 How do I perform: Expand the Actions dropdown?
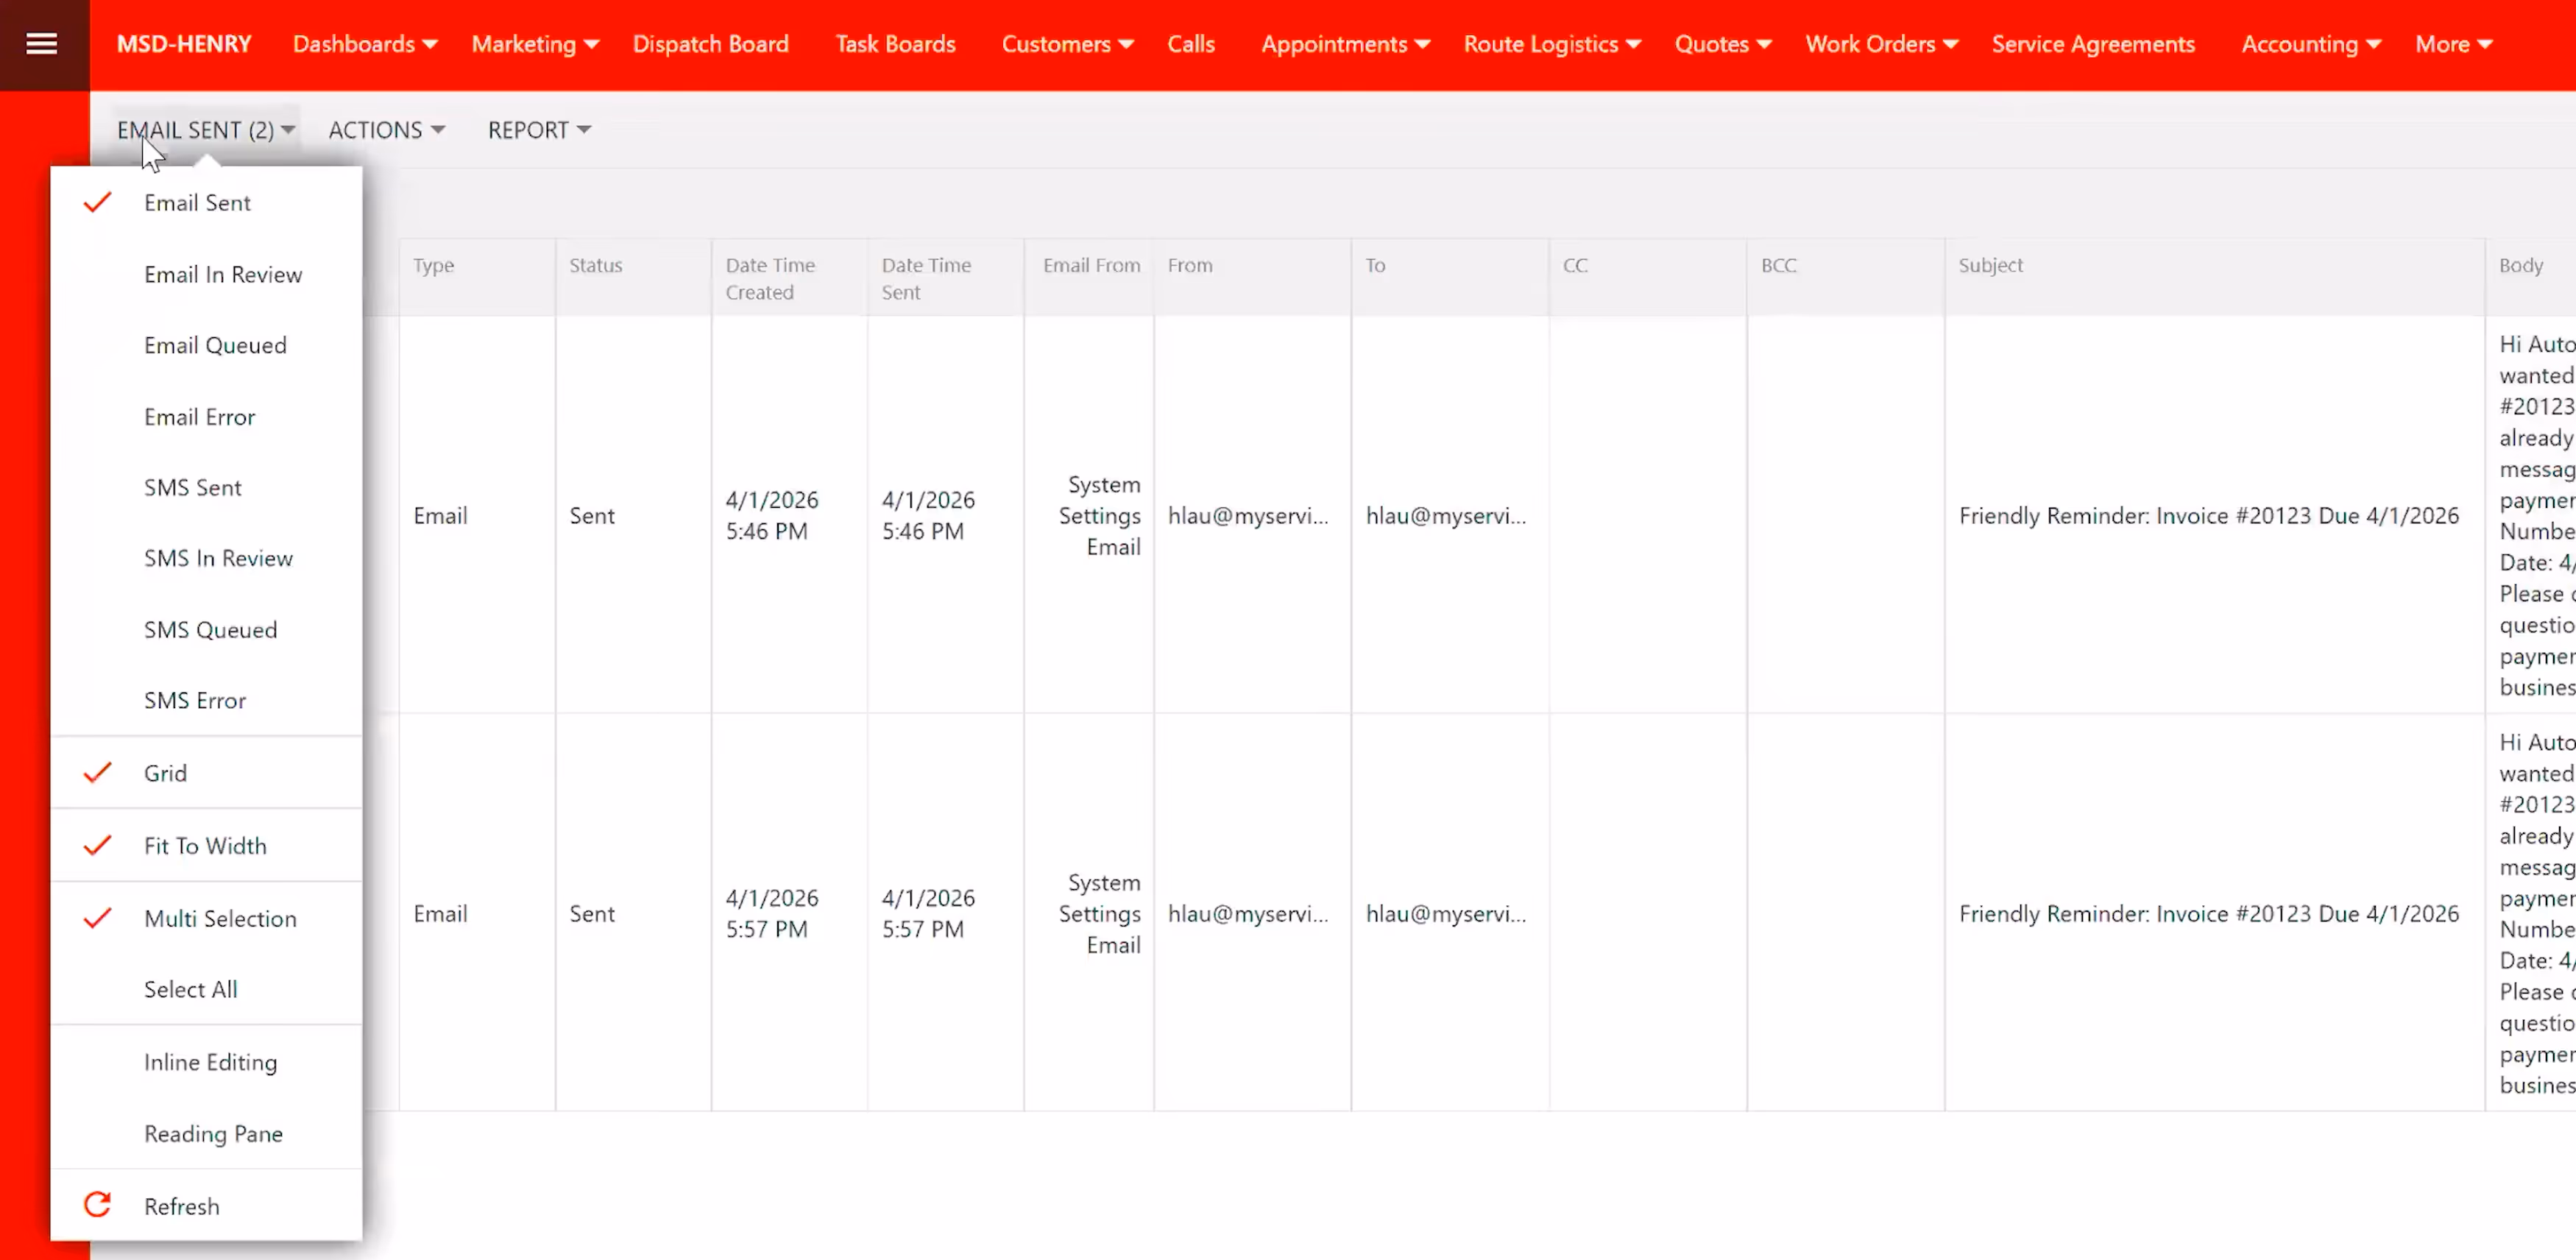click(x=386, y=130)
